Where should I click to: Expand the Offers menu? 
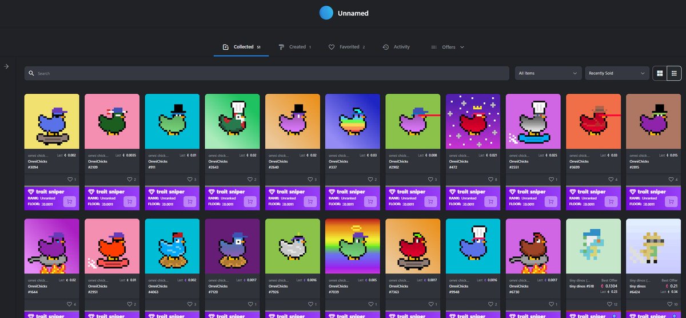(448, 47)
